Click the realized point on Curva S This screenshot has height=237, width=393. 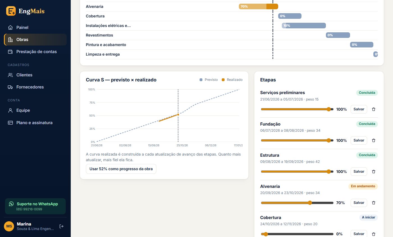(x=178, y=115)
